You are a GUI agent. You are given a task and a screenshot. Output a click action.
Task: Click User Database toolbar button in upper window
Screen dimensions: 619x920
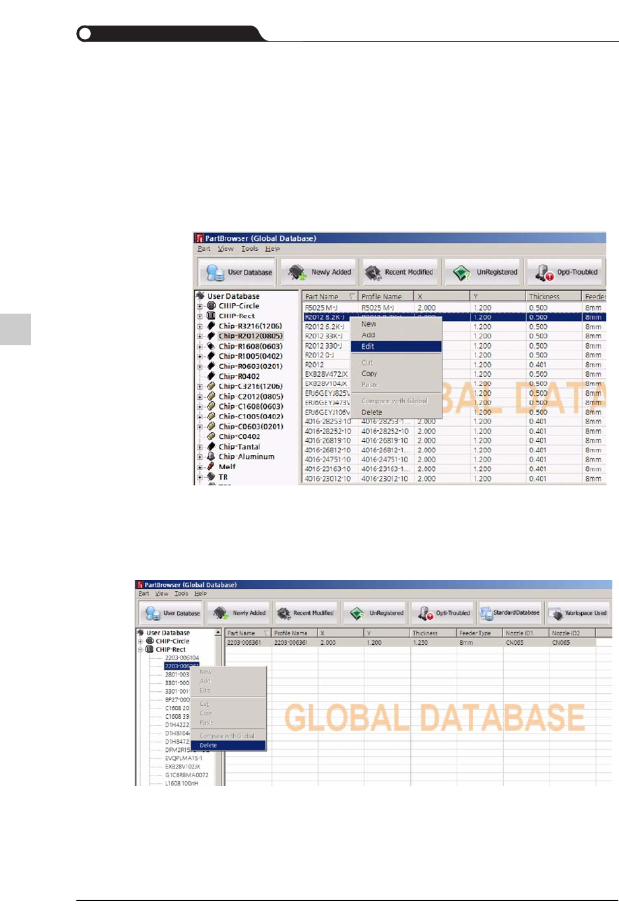(x=236, y=272)
